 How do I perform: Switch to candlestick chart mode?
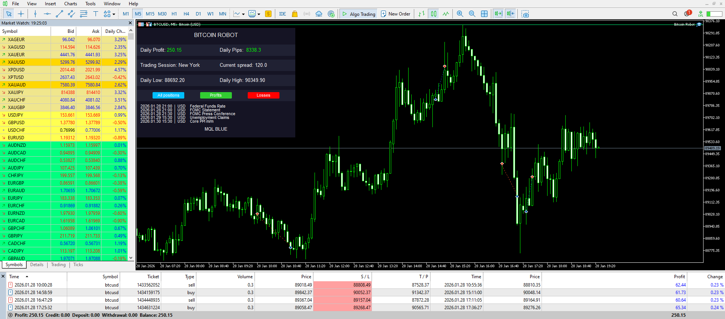pos(433,14)
